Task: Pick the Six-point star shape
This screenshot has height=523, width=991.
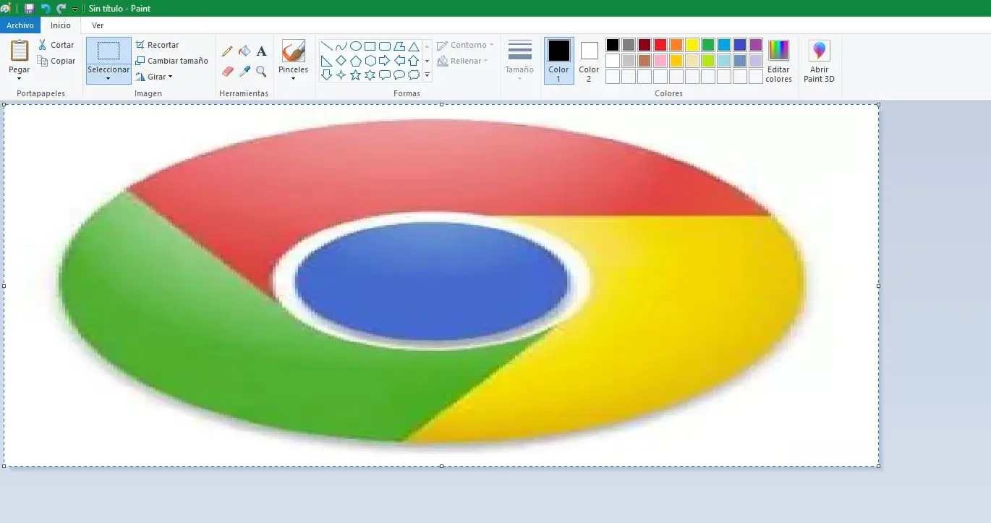Action: [x=370, y=75]
